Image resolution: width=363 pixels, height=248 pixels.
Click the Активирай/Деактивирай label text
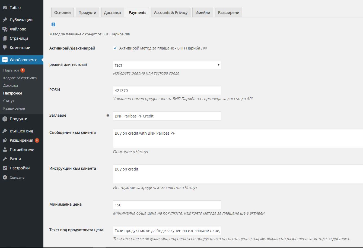pyautogui.click(x=72, y=48)
